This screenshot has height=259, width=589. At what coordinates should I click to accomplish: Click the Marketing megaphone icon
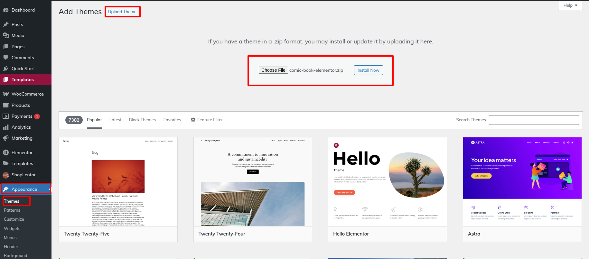[x=6, y=138]
